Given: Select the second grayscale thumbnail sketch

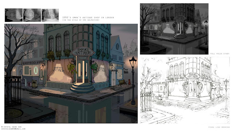Looking at the screenshot, I should (32, 15).
